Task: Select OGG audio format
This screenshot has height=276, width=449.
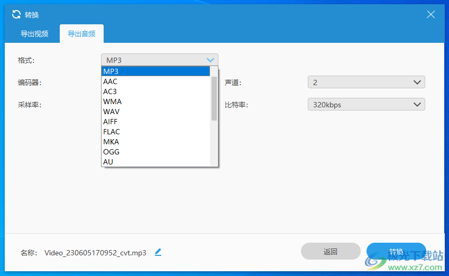Action: (156, 152)
